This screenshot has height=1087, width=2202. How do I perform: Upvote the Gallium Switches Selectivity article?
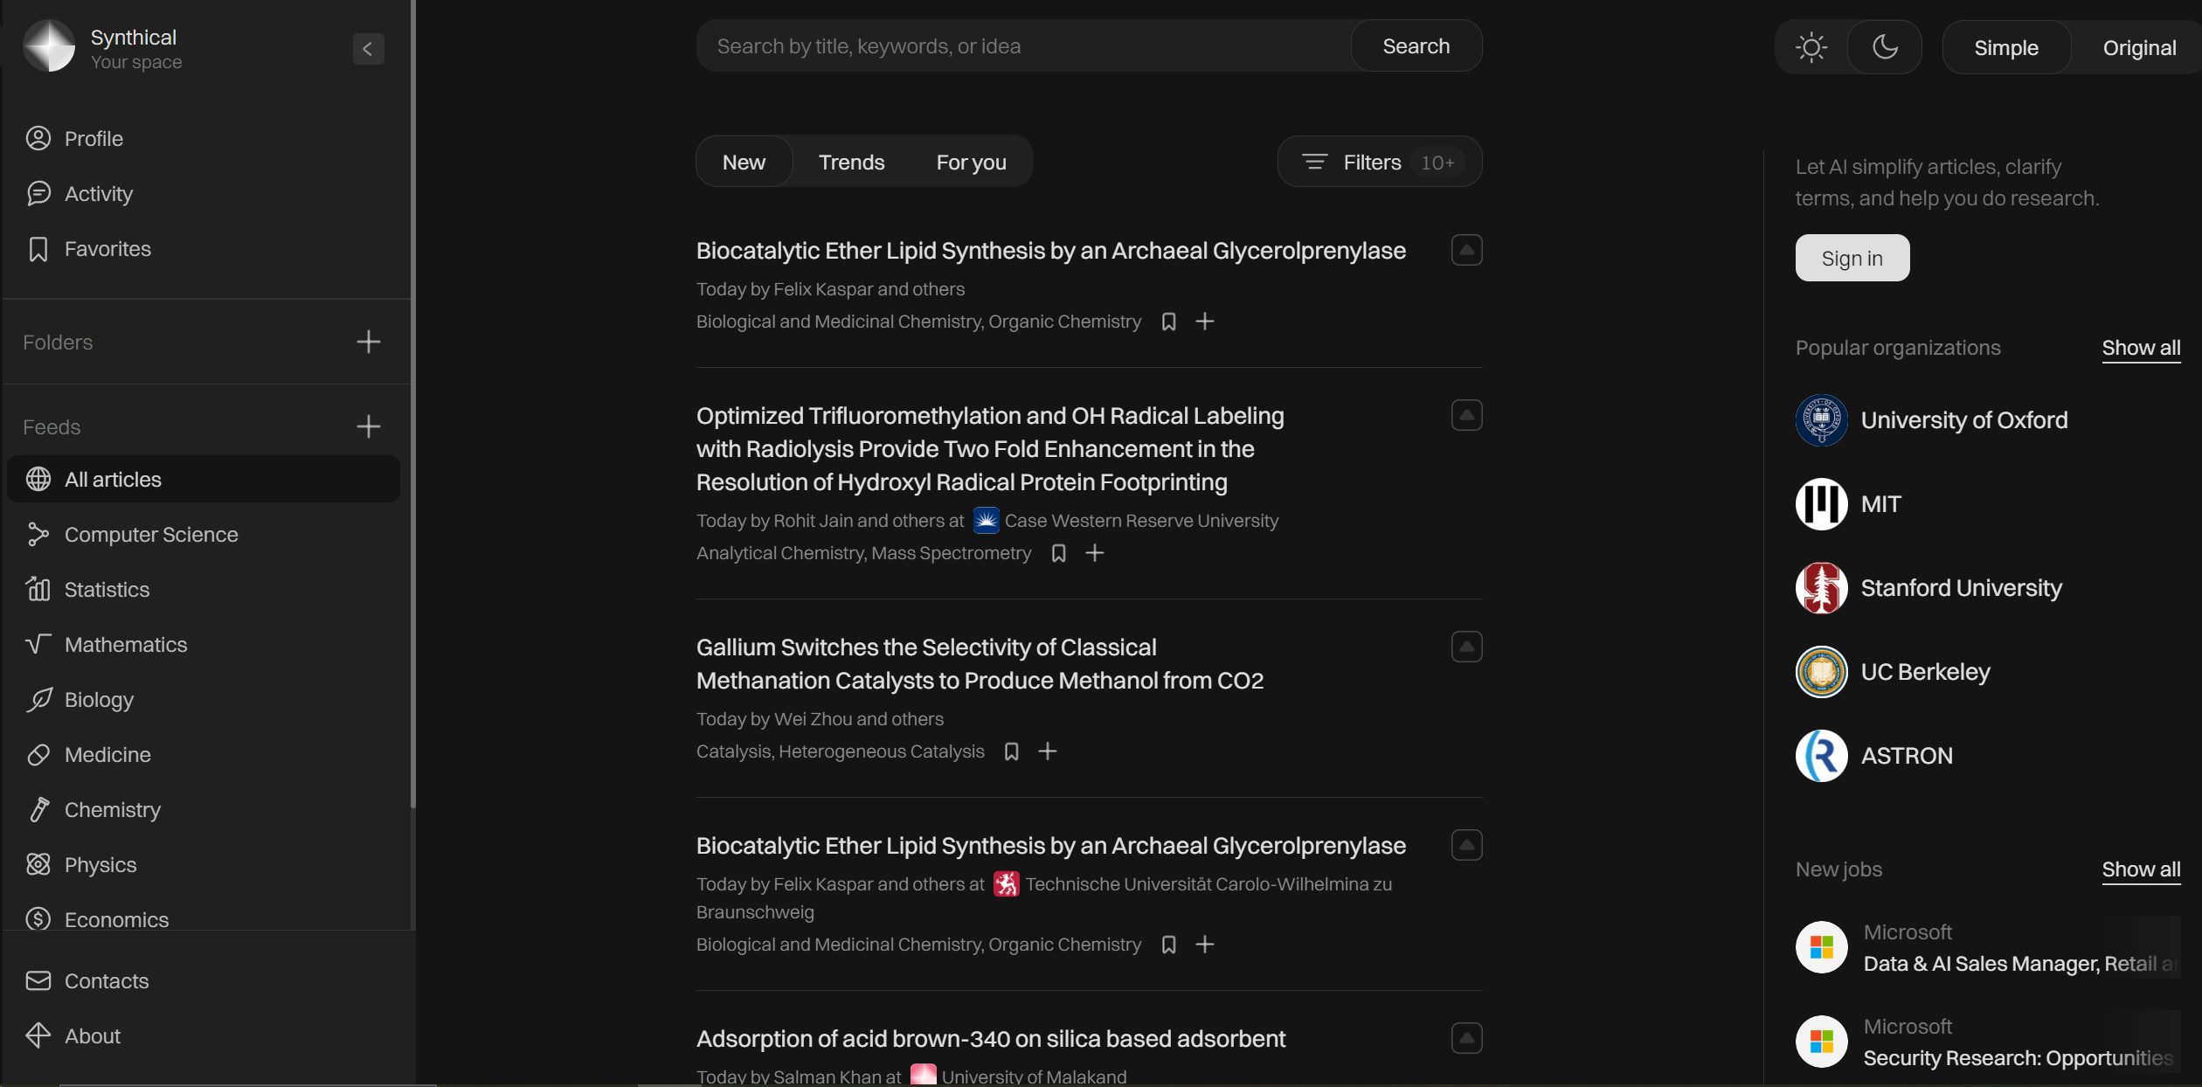click(x=1466, y=647)
